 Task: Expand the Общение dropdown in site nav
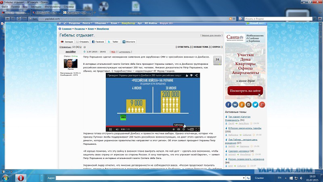click(101, 23)
